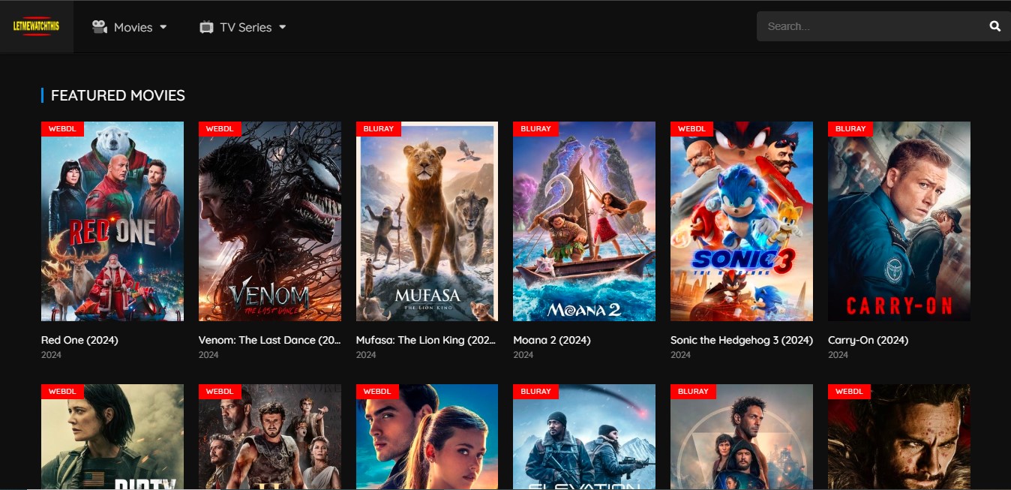Select the Venom: The Last Dance poster
Image resolution: width=1011 pixels, height=490 pixels.
[269, 221]
